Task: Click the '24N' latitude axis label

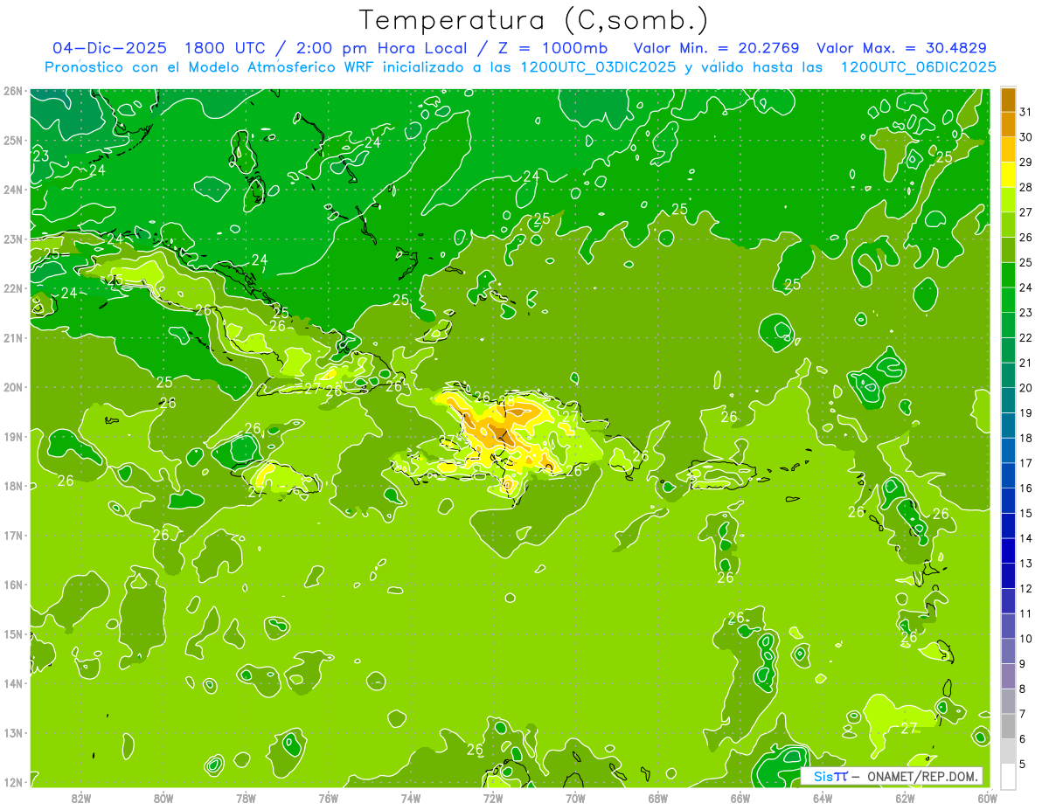Action: pos(13,190)
